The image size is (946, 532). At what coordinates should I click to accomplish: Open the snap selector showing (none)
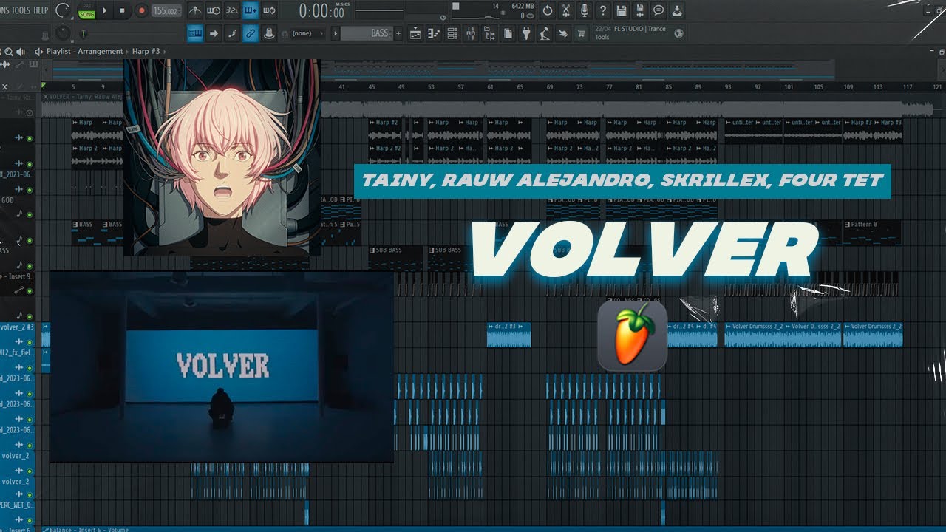click(x=307, y=33)
